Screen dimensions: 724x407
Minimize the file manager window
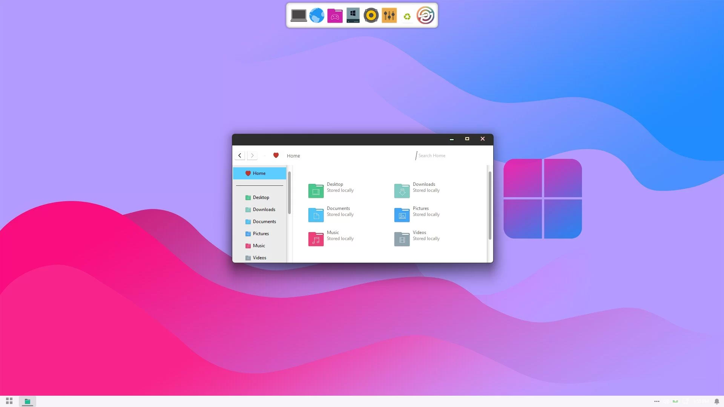[452, 139]
